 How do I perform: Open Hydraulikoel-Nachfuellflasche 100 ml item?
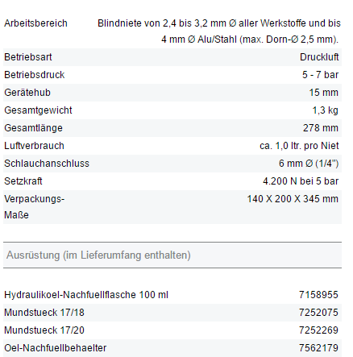(x=86, y=295)
